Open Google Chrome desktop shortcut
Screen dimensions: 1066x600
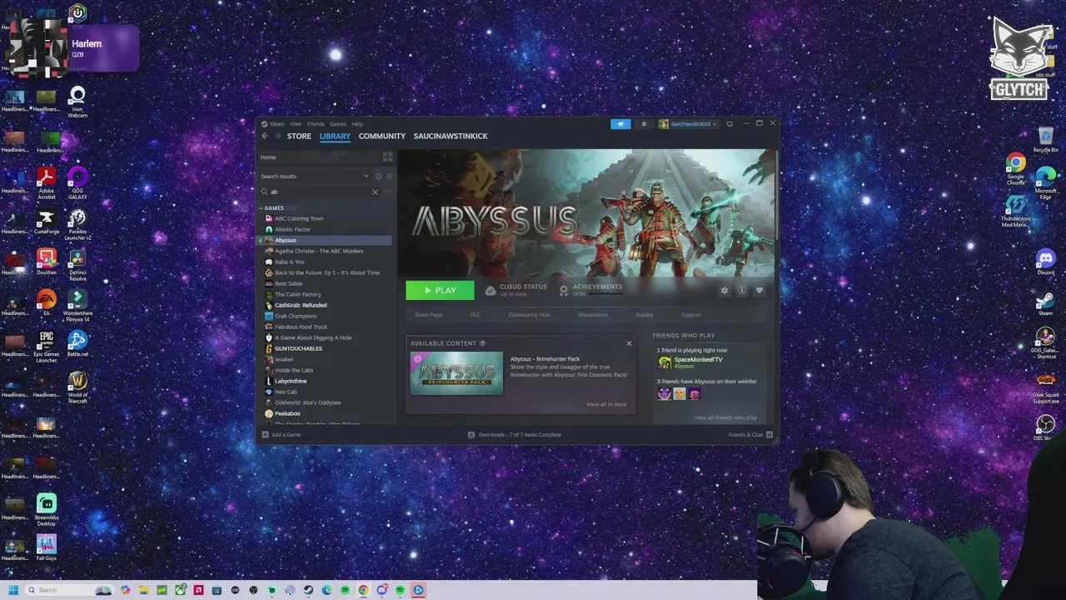1015,167
